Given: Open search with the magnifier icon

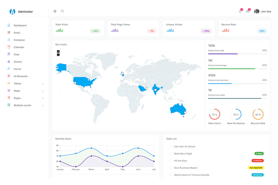Looking at the screenshot, I should point(63,11).
